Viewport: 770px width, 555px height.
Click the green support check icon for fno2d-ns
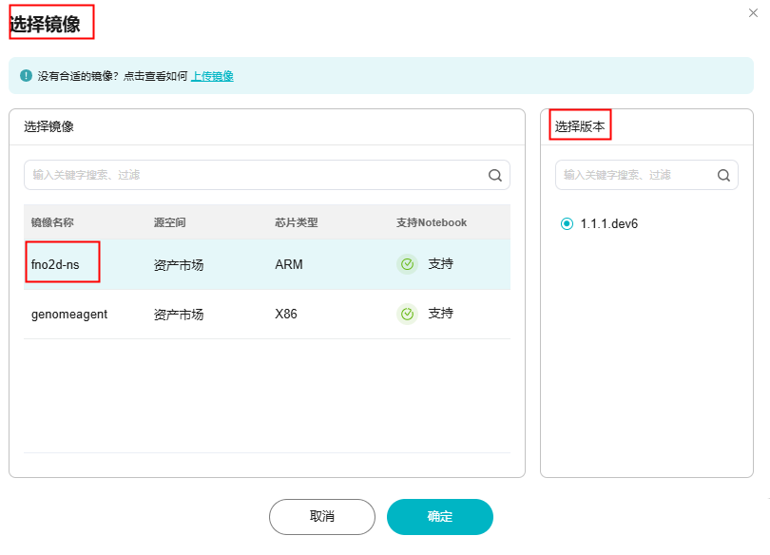(x=408, y=264)
